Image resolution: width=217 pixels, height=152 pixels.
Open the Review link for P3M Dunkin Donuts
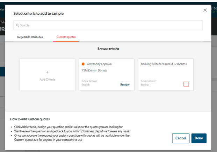click(125, 84)
